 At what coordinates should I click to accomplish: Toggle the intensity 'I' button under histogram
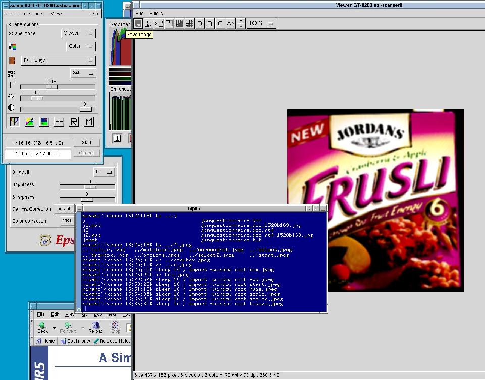[x=117, y=138]
